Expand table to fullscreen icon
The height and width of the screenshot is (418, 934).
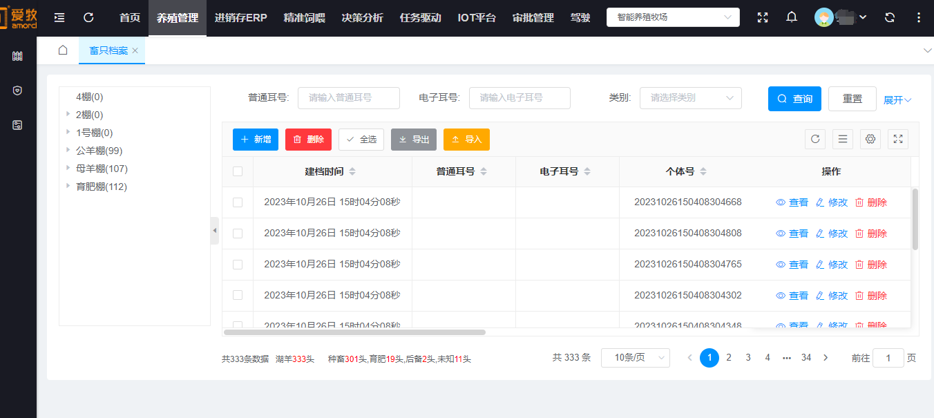point(898,139)
